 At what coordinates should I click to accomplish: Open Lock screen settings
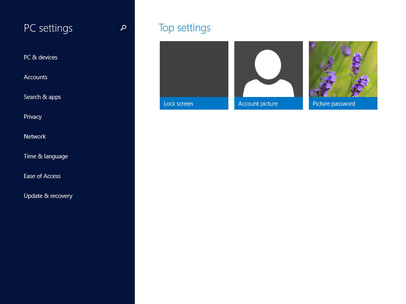194,75
